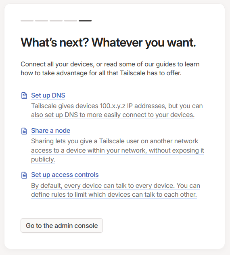
Task: Click the dark active fifth progress step bar
Action: coord(85,21)
